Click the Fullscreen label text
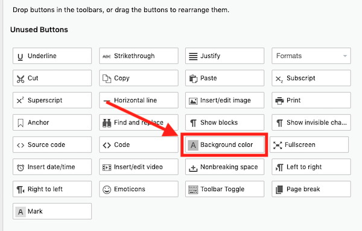 pyautogui.click(x=300, y=145)
